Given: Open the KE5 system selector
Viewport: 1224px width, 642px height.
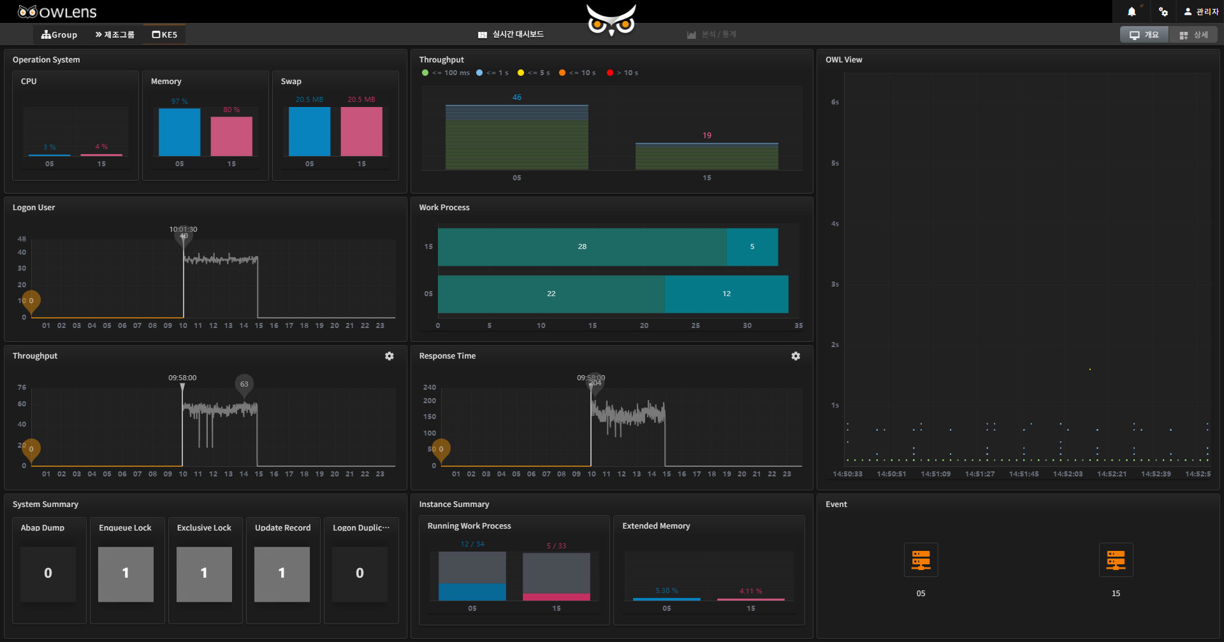Looking at the screenshot, I should coord(164,34).
